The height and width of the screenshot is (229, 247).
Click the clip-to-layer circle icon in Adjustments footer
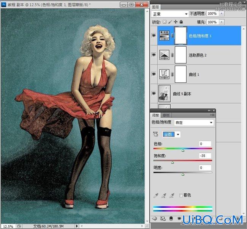coord(171,218)
